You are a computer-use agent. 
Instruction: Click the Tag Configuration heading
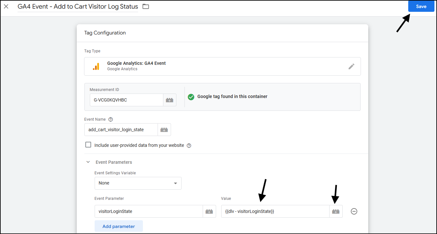click(x=105, y=33)
